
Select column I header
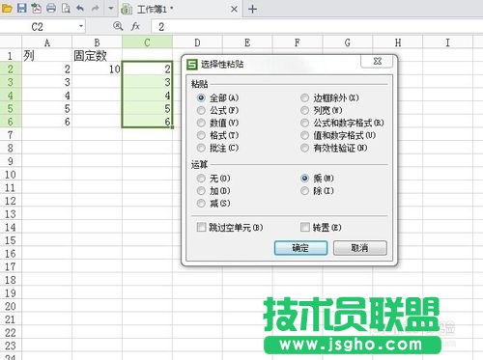(447, 42)
